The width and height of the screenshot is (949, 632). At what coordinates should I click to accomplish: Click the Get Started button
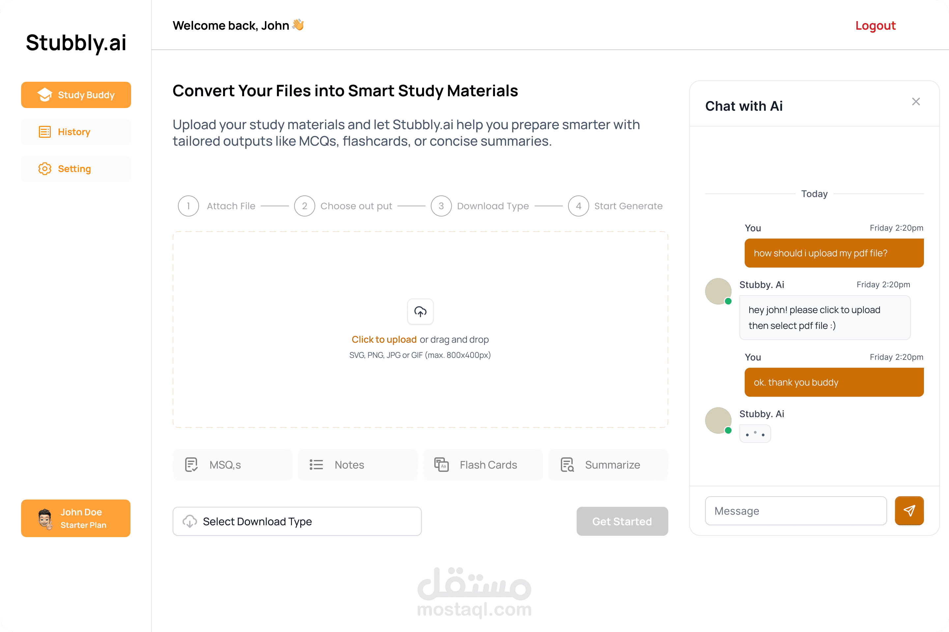622,521
